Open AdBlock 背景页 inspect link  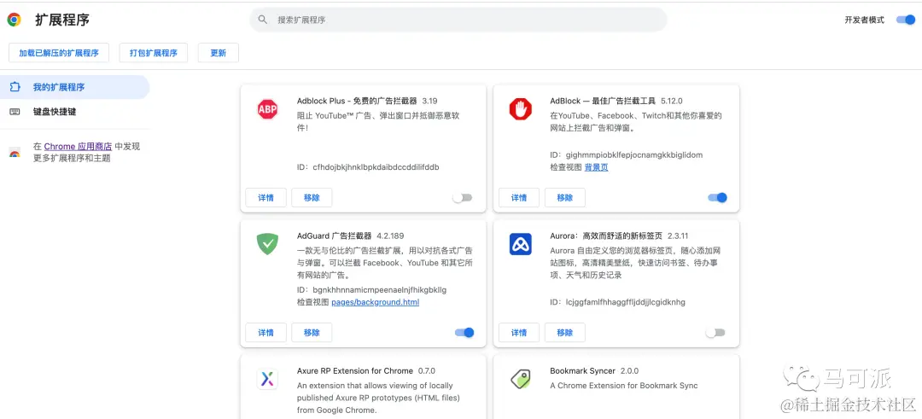coord(596,167)
